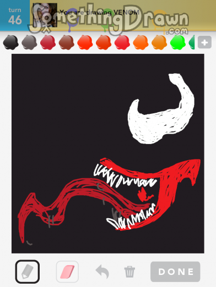Pick the brown paint color
Image resolution: width=216 pixels, height=287 pixels.
(66, 42)
